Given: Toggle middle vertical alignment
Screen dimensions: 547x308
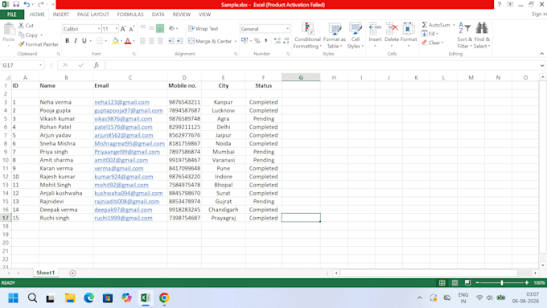Looking at the screenshot, I should click(x=151, y=28).
